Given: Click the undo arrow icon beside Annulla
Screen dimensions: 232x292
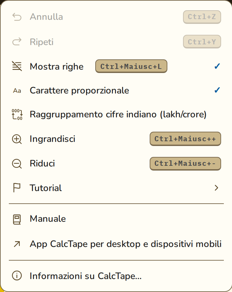Looking at the screenshot, I should click(17, 17).
